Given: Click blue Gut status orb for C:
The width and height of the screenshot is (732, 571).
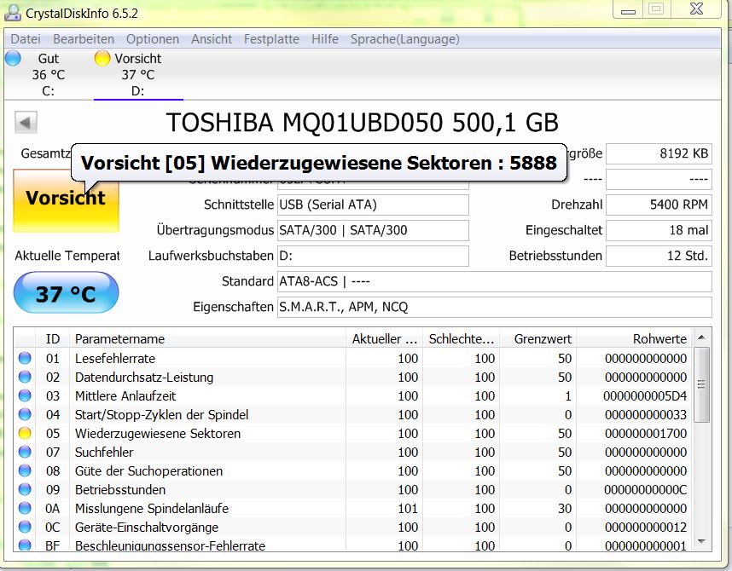Looking at the screenshot, I should pyautogui.click(x=13, y=58).
